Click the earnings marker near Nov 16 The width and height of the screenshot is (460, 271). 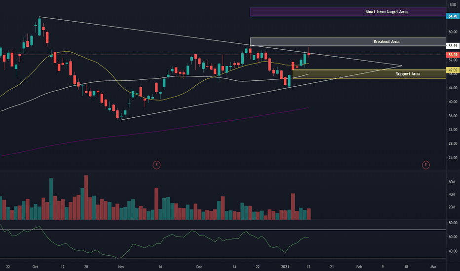156,165
